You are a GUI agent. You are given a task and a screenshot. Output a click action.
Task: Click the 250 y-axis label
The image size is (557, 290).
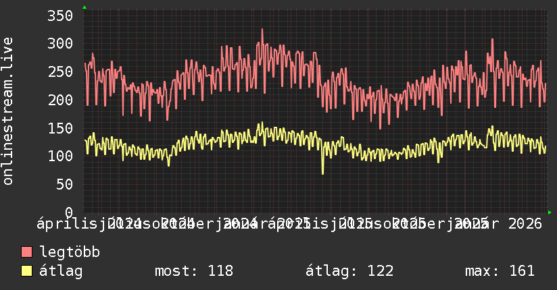tap(60, 71)
